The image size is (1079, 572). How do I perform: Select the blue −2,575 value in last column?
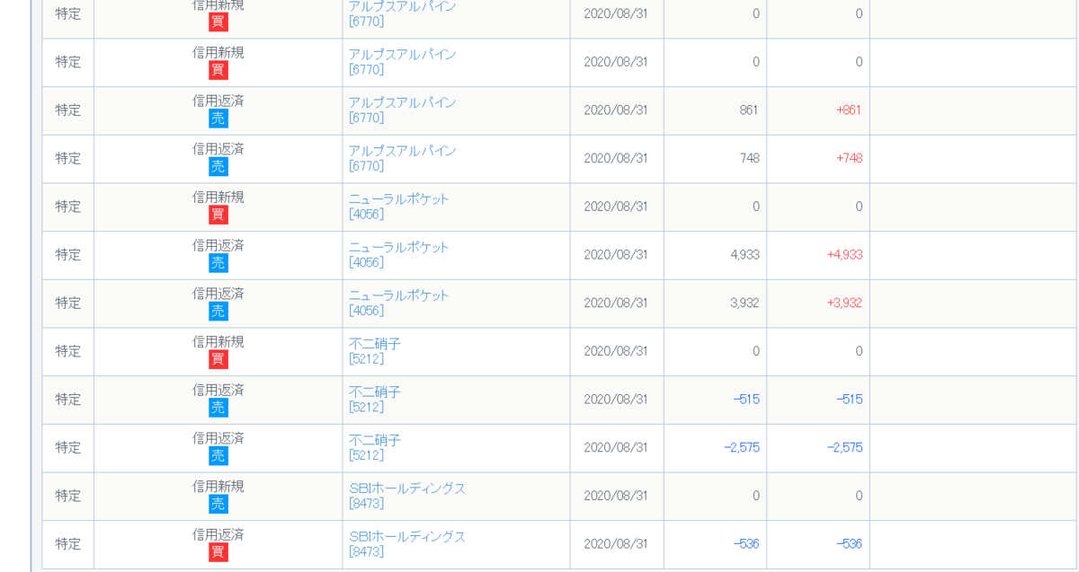point(844,447)
